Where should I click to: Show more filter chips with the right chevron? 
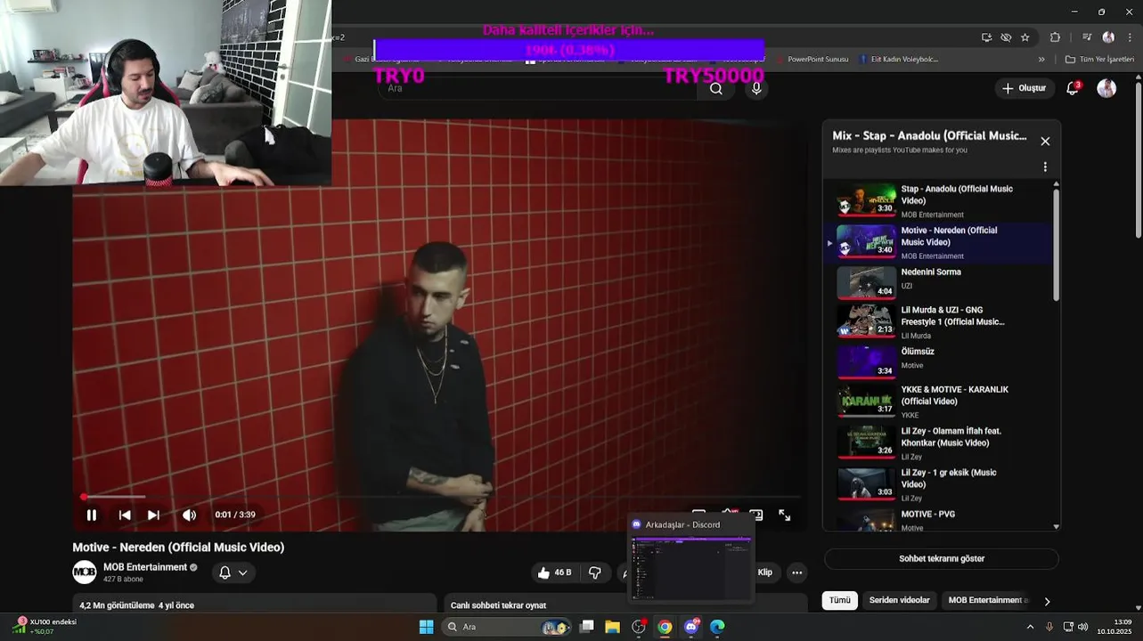(1047, 602)
